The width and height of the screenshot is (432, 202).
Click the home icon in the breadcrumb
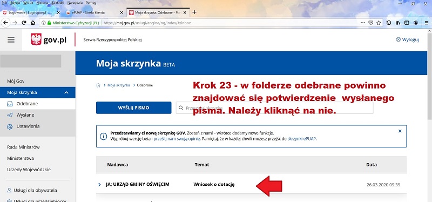point(98,85)
